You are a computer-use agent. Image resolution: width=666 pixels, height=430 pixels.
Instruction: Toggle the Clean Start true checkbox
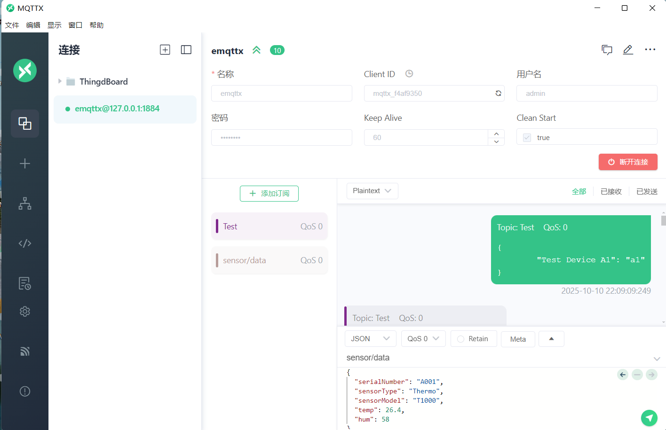(526, 137)
